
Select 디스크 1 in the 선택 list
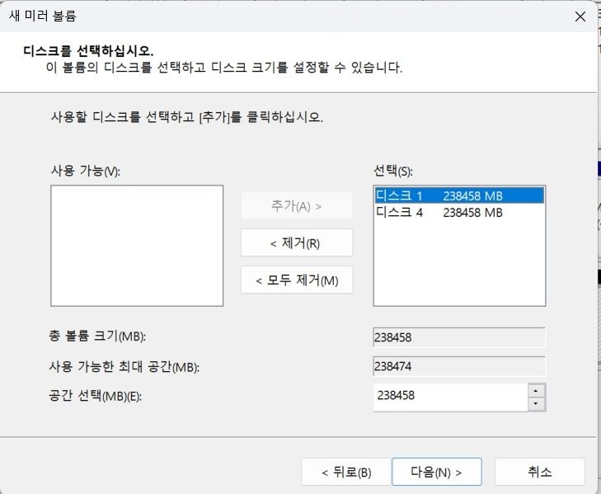coord(459,195)
